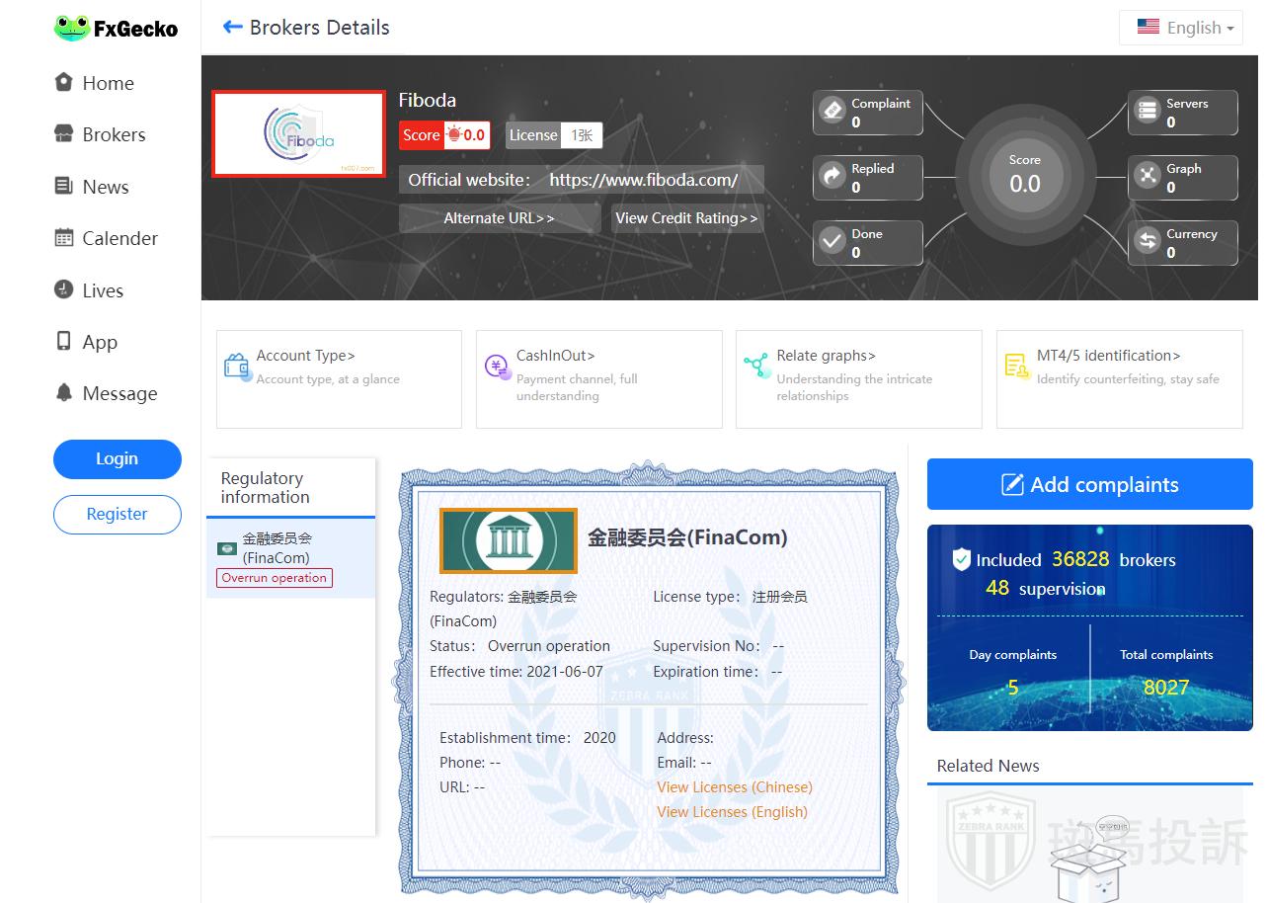The image size is (1267, 903).
Task: Expand Alternate URL list
Action: tap(499, 218)
